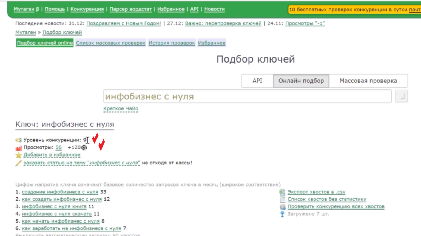Click the bar chart icon beside Просмотры
This screenshot has height=236, width=421.
pyautogui.click(x=18, y=148)
